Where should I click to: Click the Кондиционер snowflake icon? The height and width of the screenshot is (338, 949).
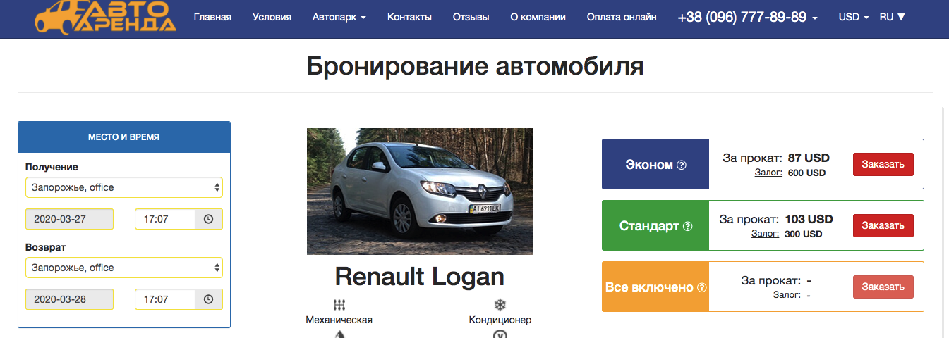(x=500, y=305)
